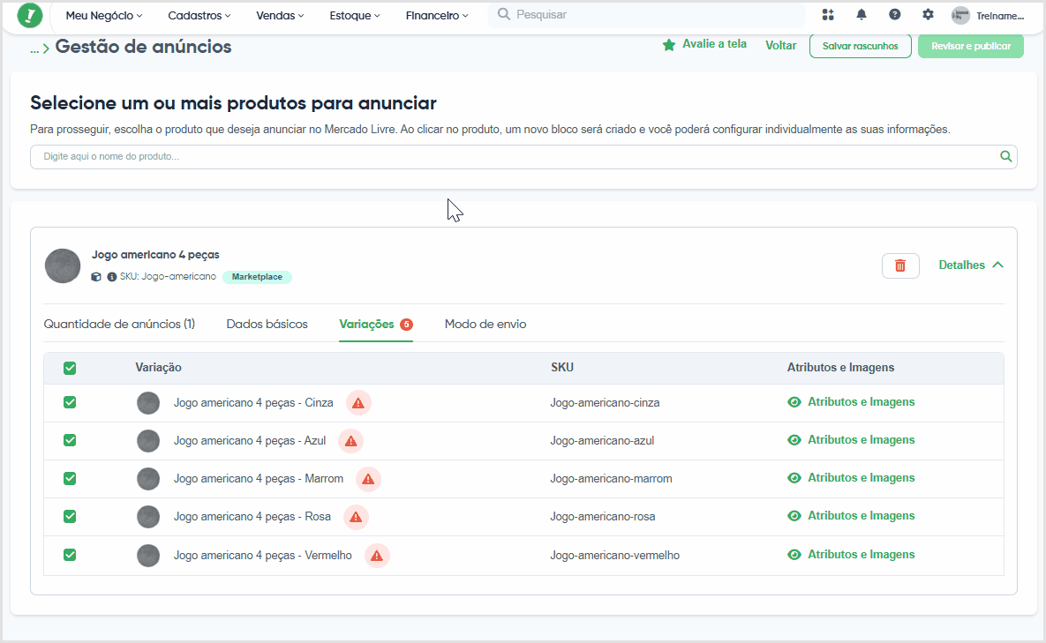Click the eye icon on the Cinza row

click(x=794, y=402)
